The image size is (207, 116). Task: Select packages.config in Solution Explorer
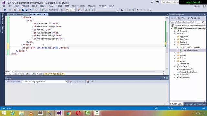tap(187, 69)
